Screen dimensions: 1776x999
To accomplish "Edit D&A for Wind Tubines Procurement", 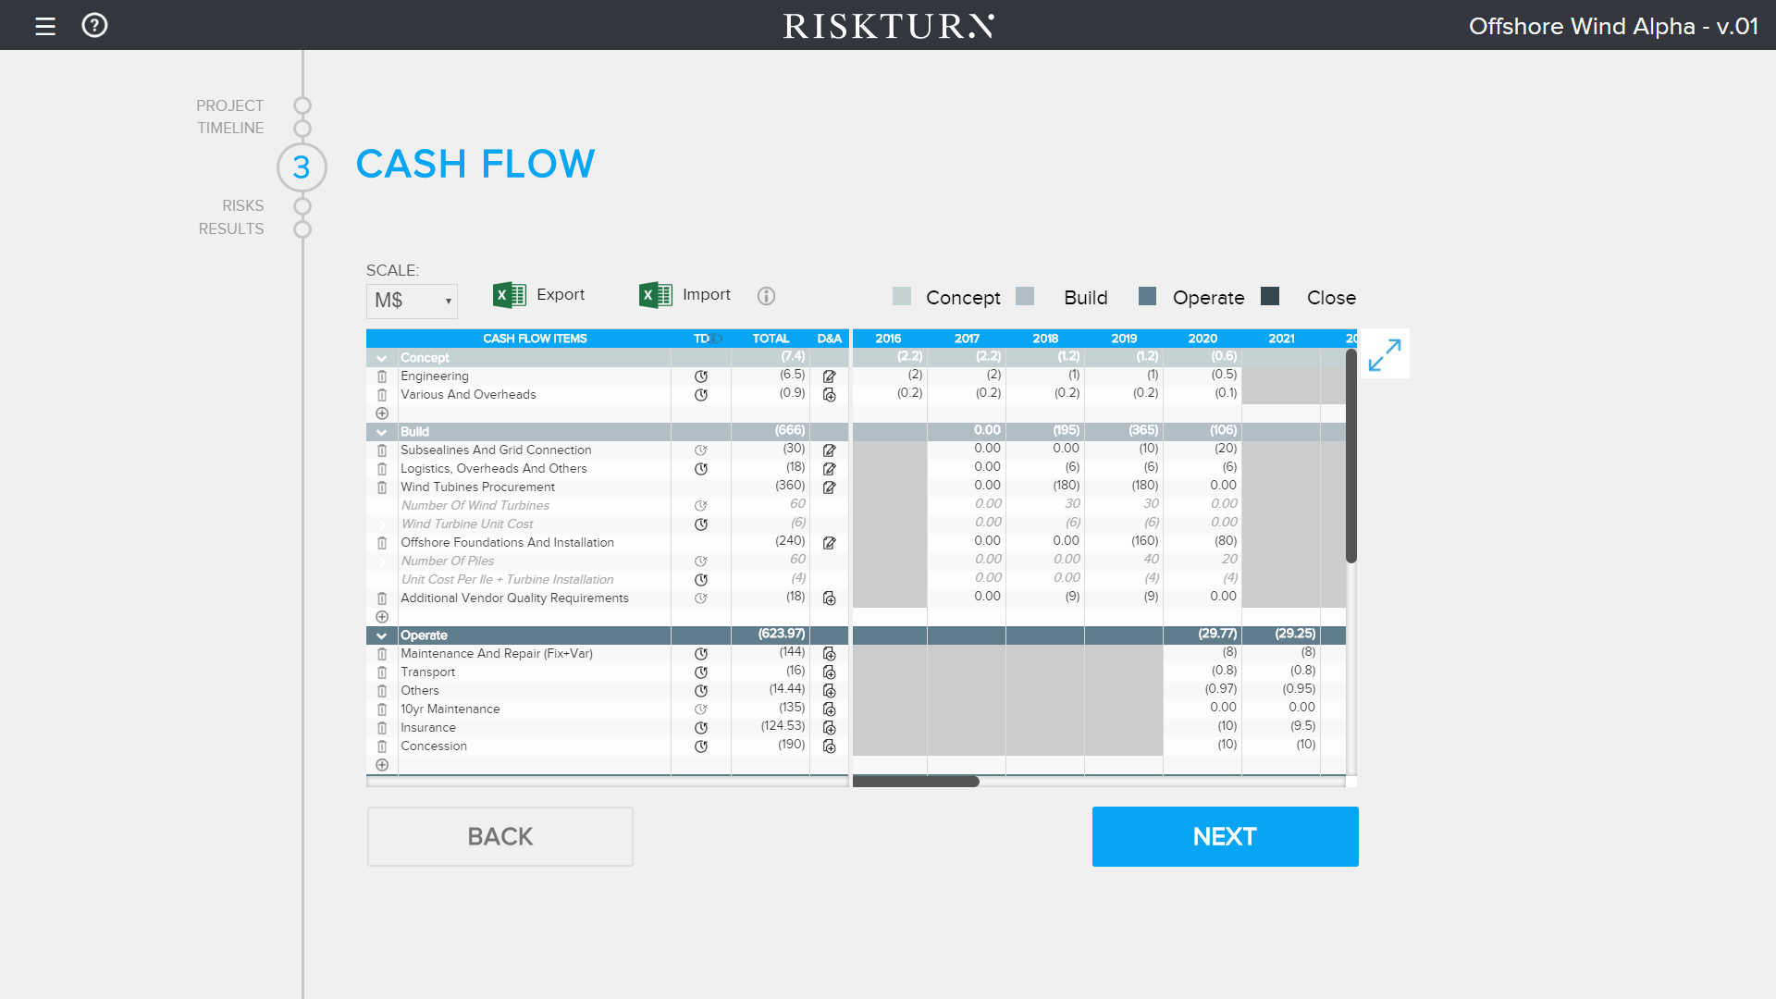I will pyautogui.click(x=830, y=487).
